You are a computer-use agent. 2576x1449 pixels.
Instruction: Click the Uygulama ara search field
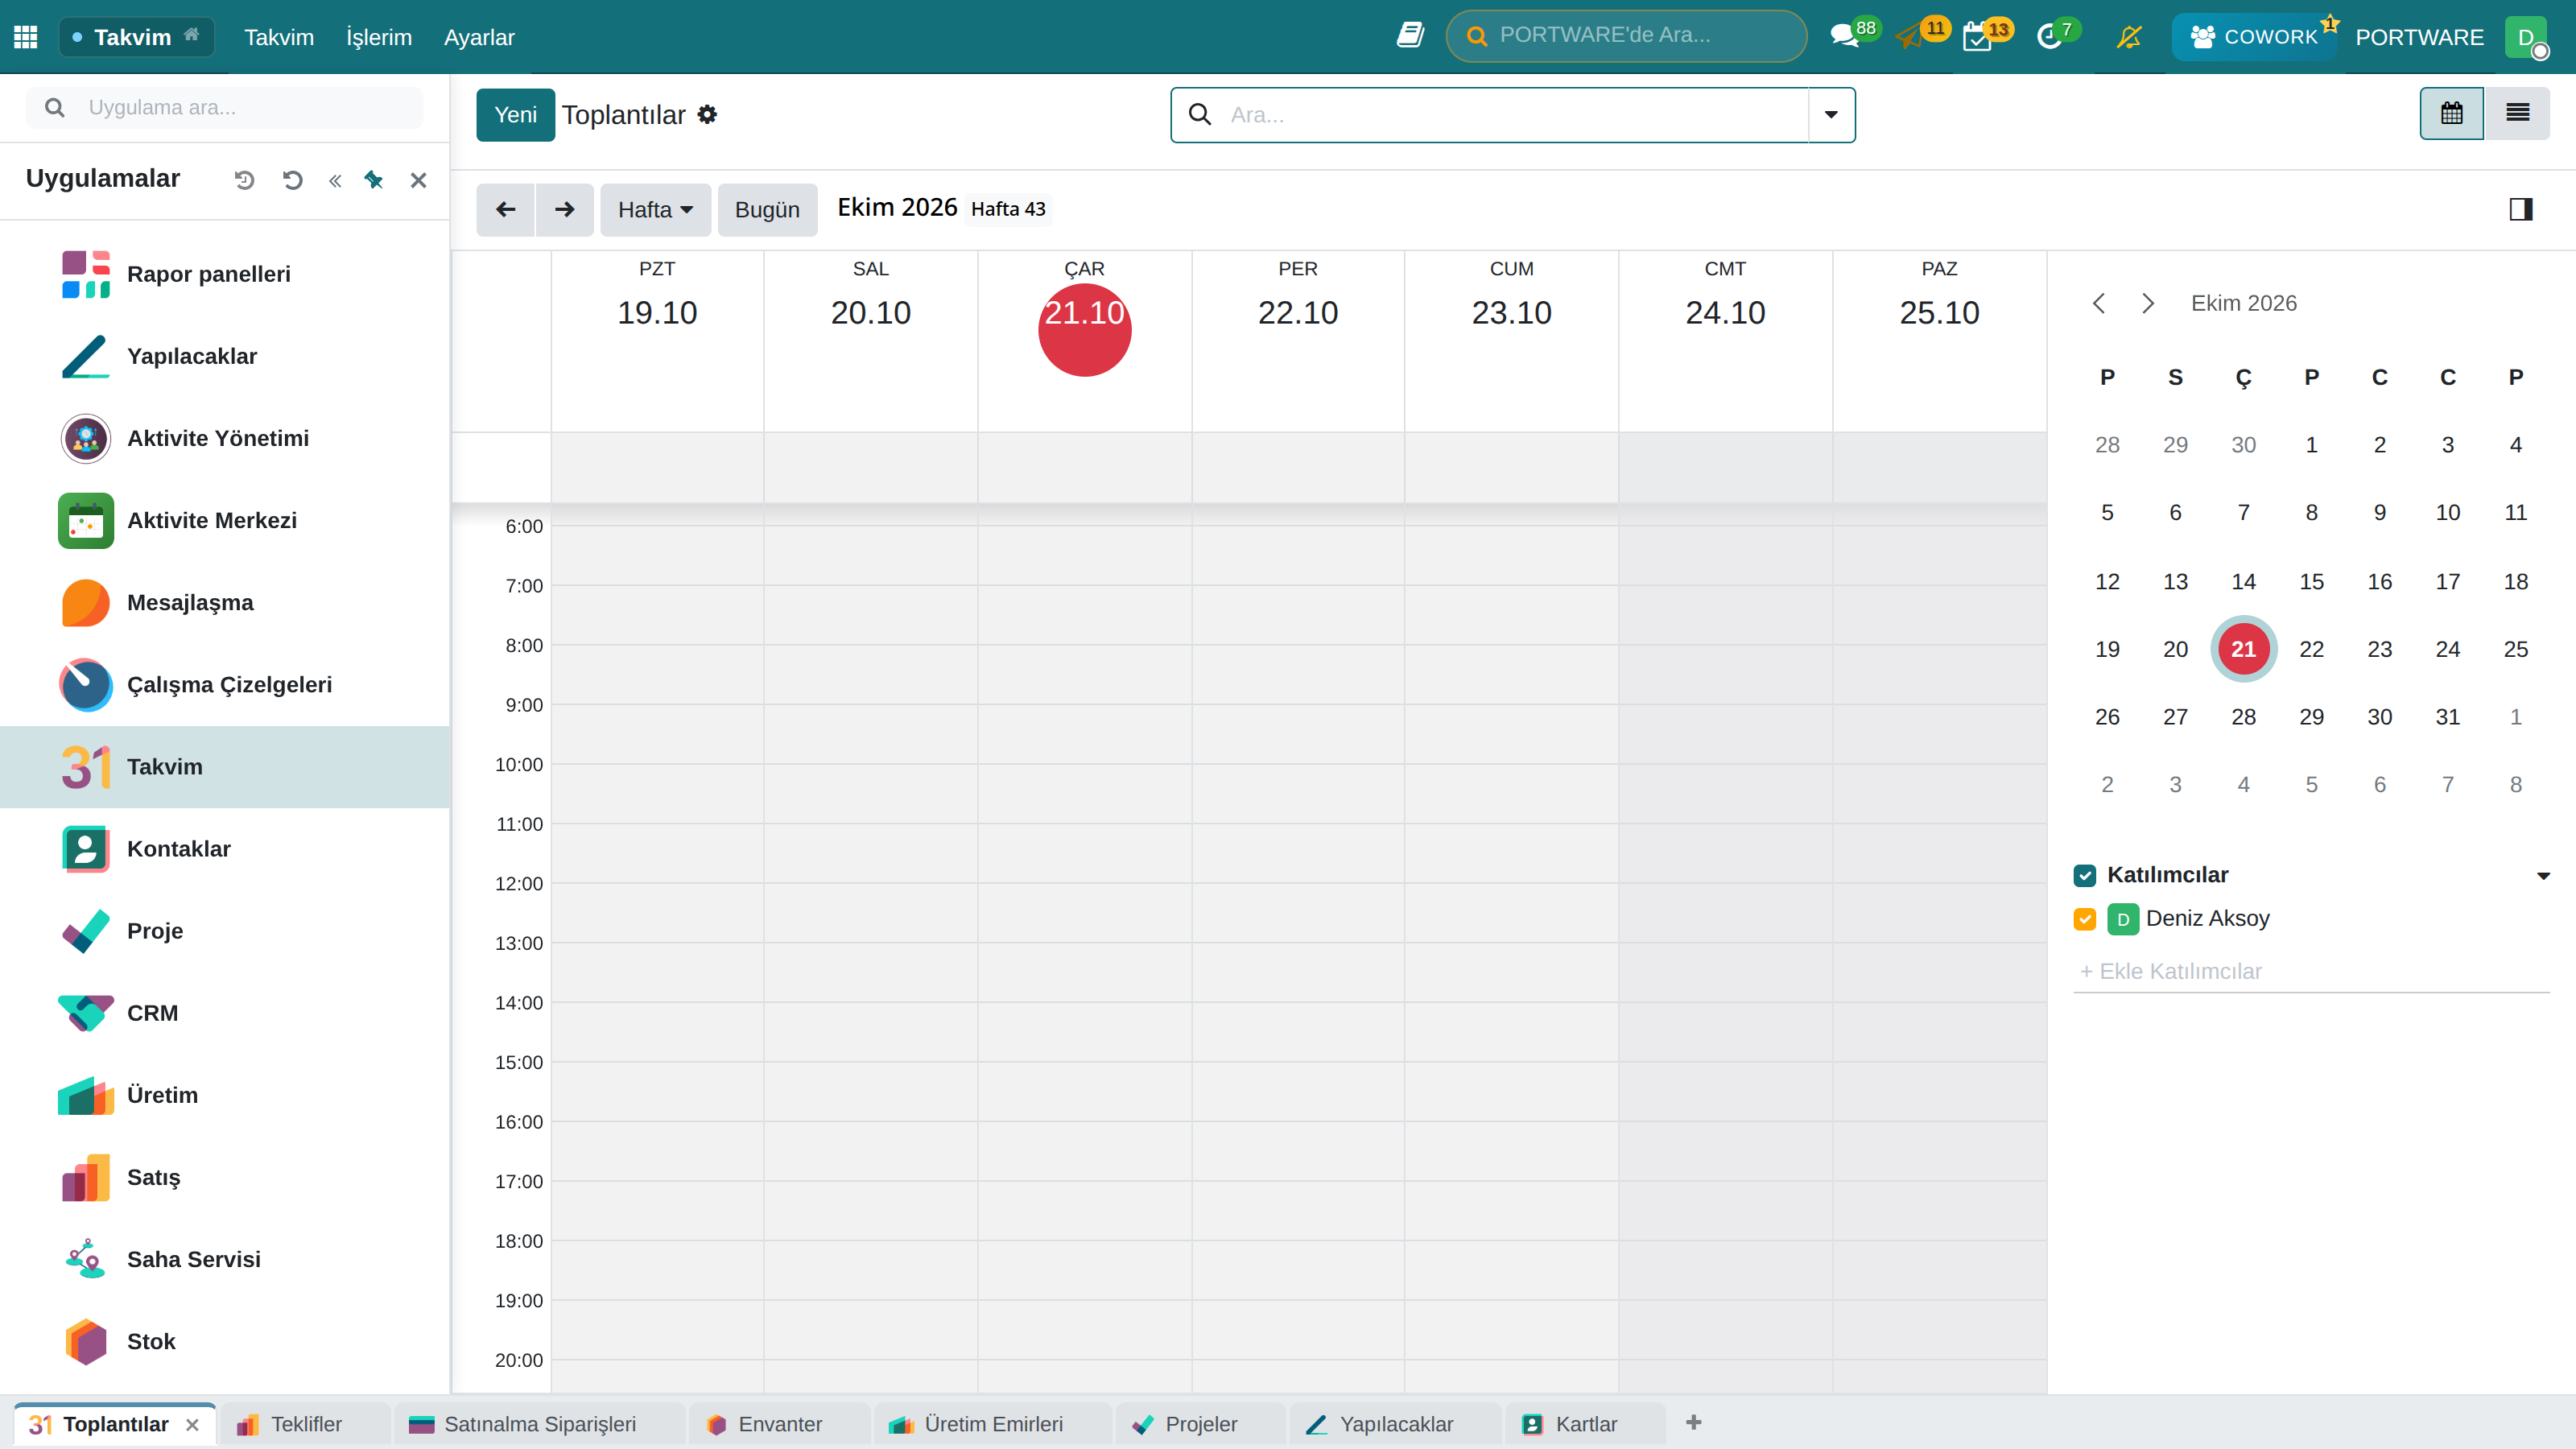tap(225, 107)
